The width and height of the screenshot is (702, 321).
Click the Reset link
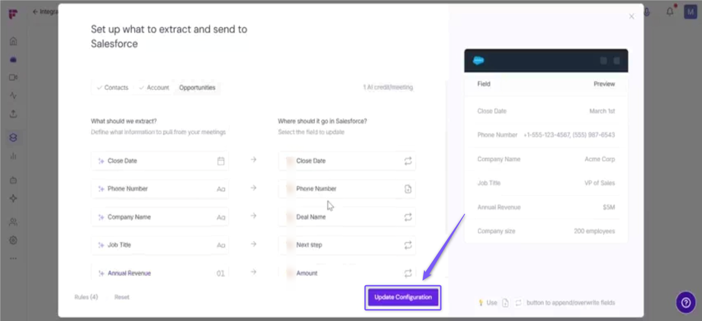click(x=122, y=297)
